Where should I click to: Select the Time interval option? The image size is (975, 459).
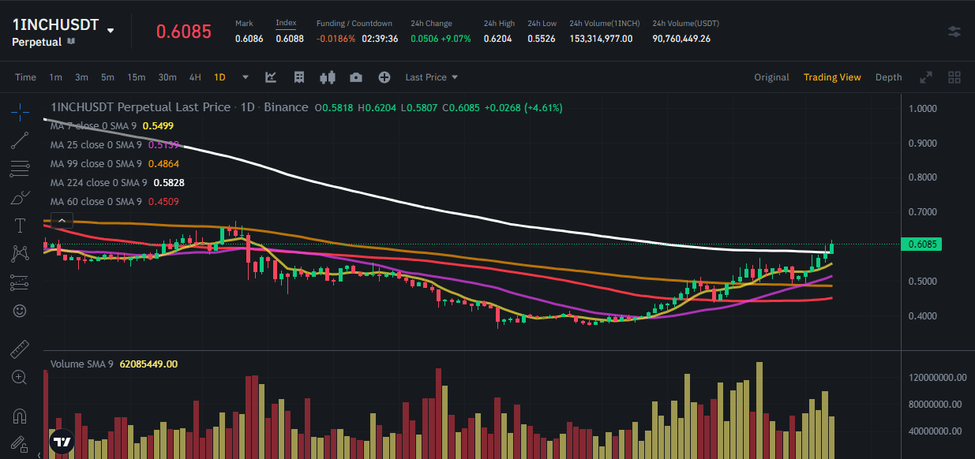[25, 77]
